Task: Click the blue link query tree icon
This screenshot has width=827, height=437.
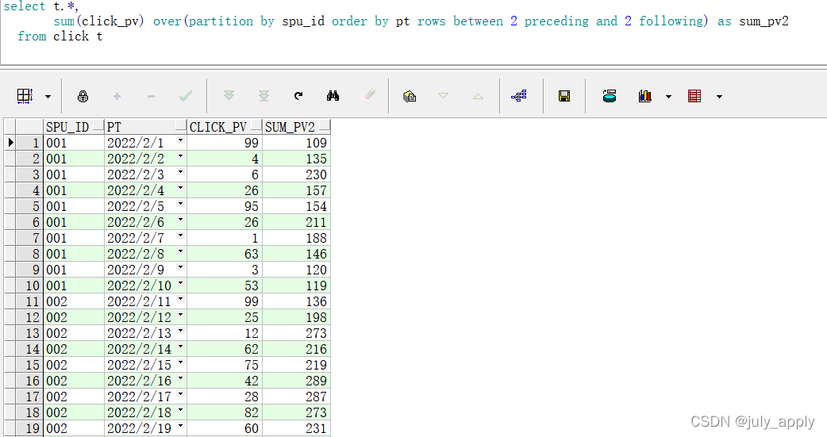Action: click(519, 96)
